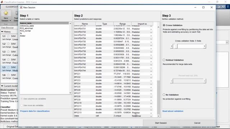Open Import as dropdown for WAVFEAT35

tap(151, 42)
